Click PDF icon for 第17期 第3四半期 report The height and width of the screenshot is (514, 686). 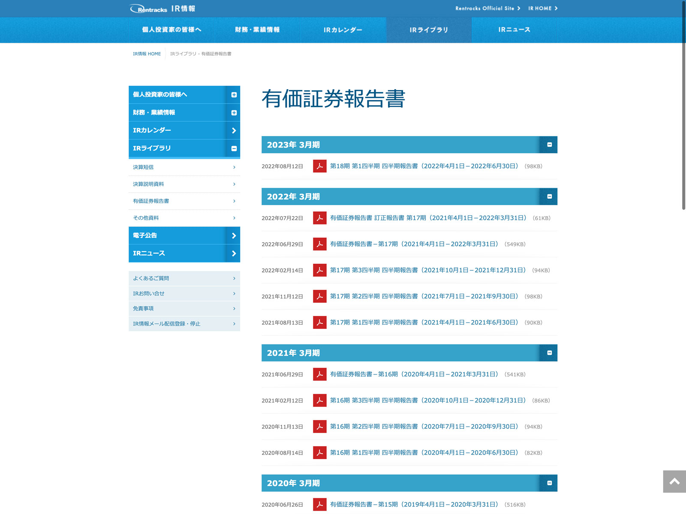(319, 270)
